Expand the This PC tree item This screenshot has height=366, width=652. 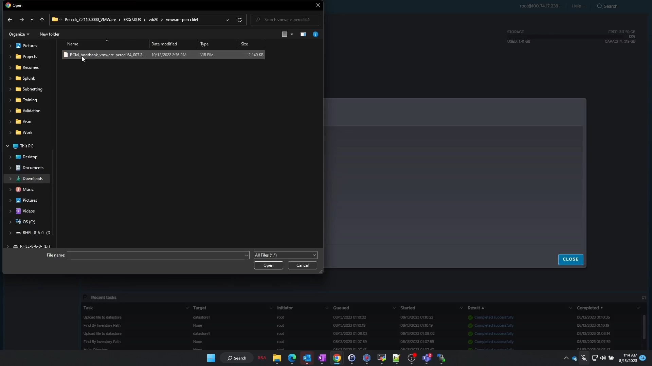click(x=7, y=146)
